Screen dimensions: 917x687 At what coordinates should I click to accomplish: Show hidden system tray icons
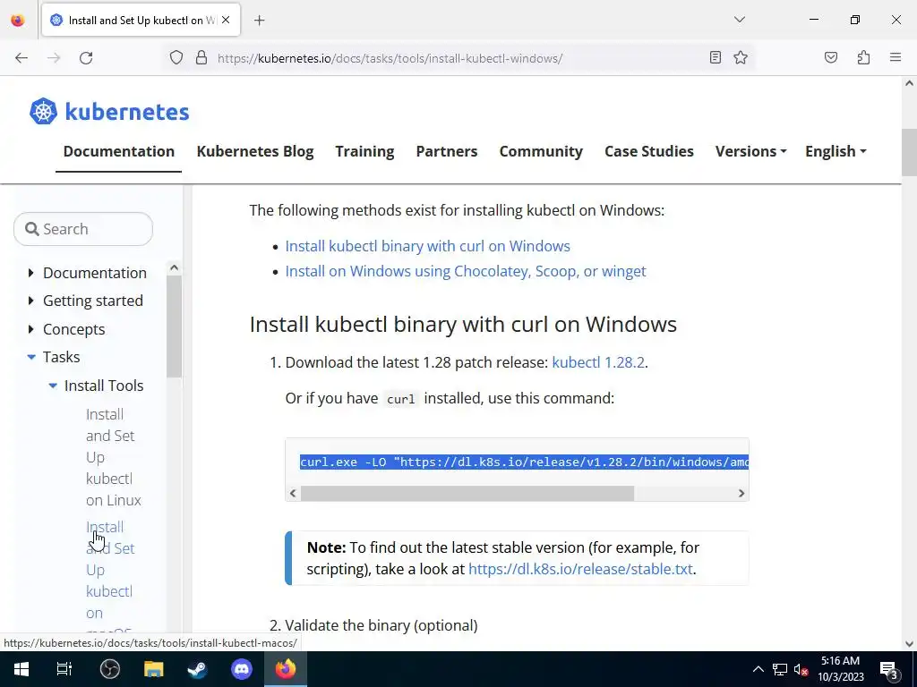758,669
